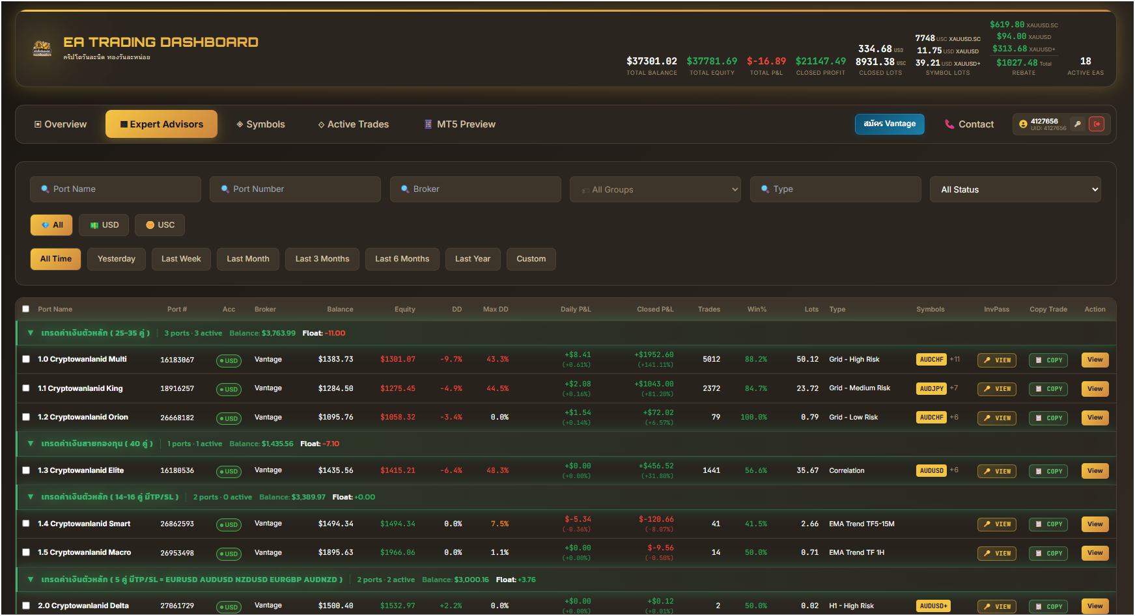This screenshot has height=616, width=1135.
Task: Select the Last 3 Months time filter
Action: point(322,259)
